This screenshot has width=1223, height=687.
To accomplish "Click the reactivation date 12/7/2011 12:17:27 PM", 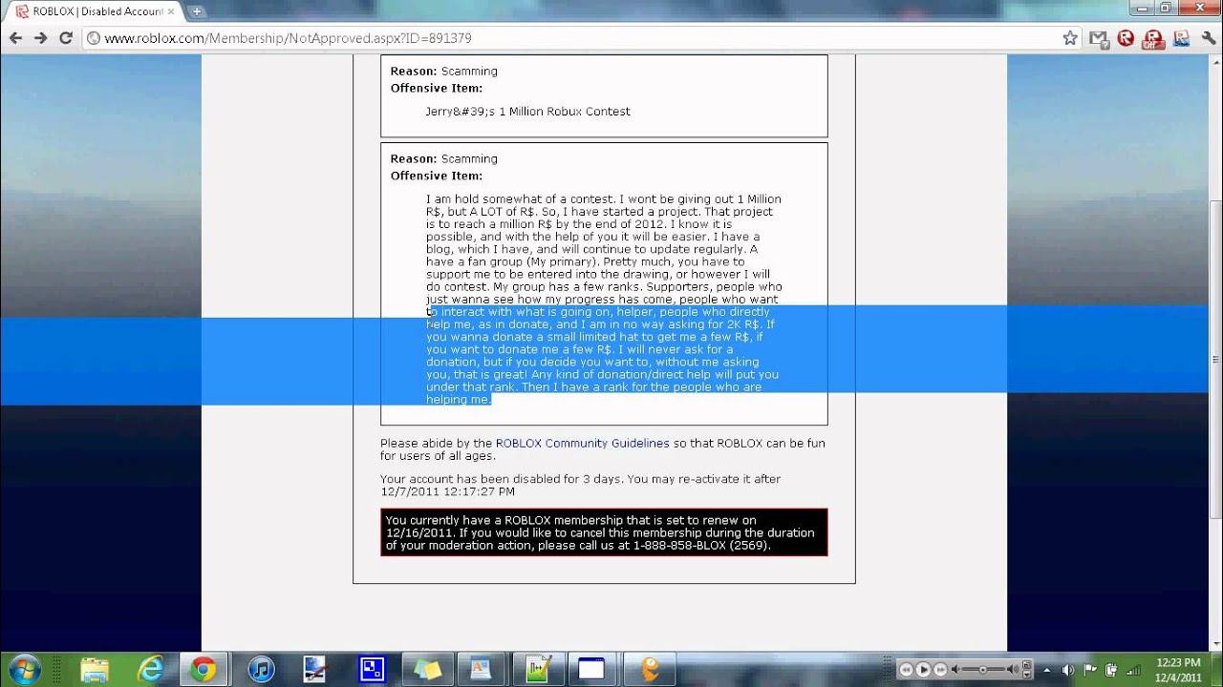I will pyautogui.click(x=447, y=491).
